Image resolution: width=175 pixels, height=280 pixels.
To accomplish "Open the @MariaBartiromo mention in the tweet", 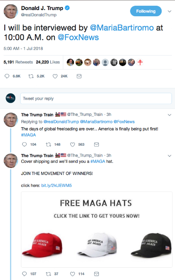I will click(x=122, y=28).
